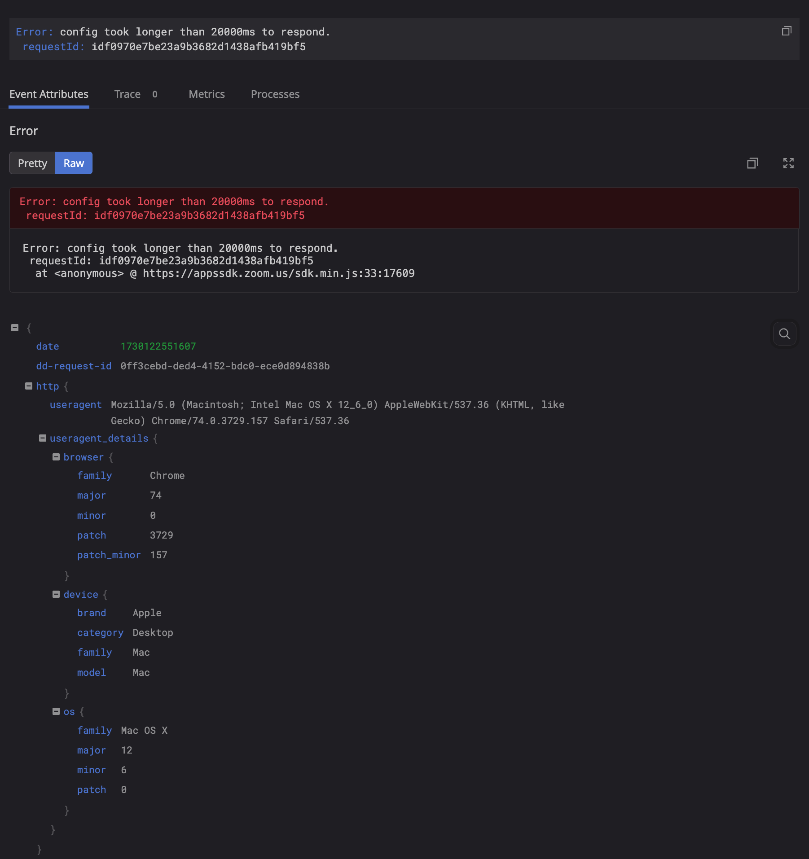This screenshot has height=859, width=809.
Task: Click the date attribute key
Action: (x=48, y=346)
